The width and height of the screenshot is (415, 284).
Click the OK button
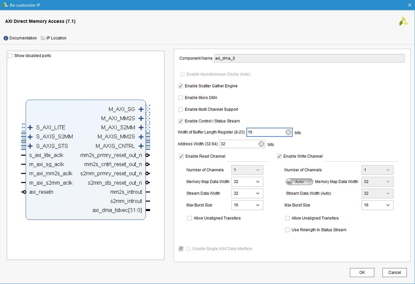[362, 273]
